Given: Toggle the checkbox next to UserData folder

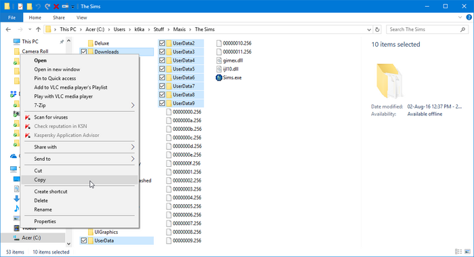Looking at the screenshot, I should [84, 241].
